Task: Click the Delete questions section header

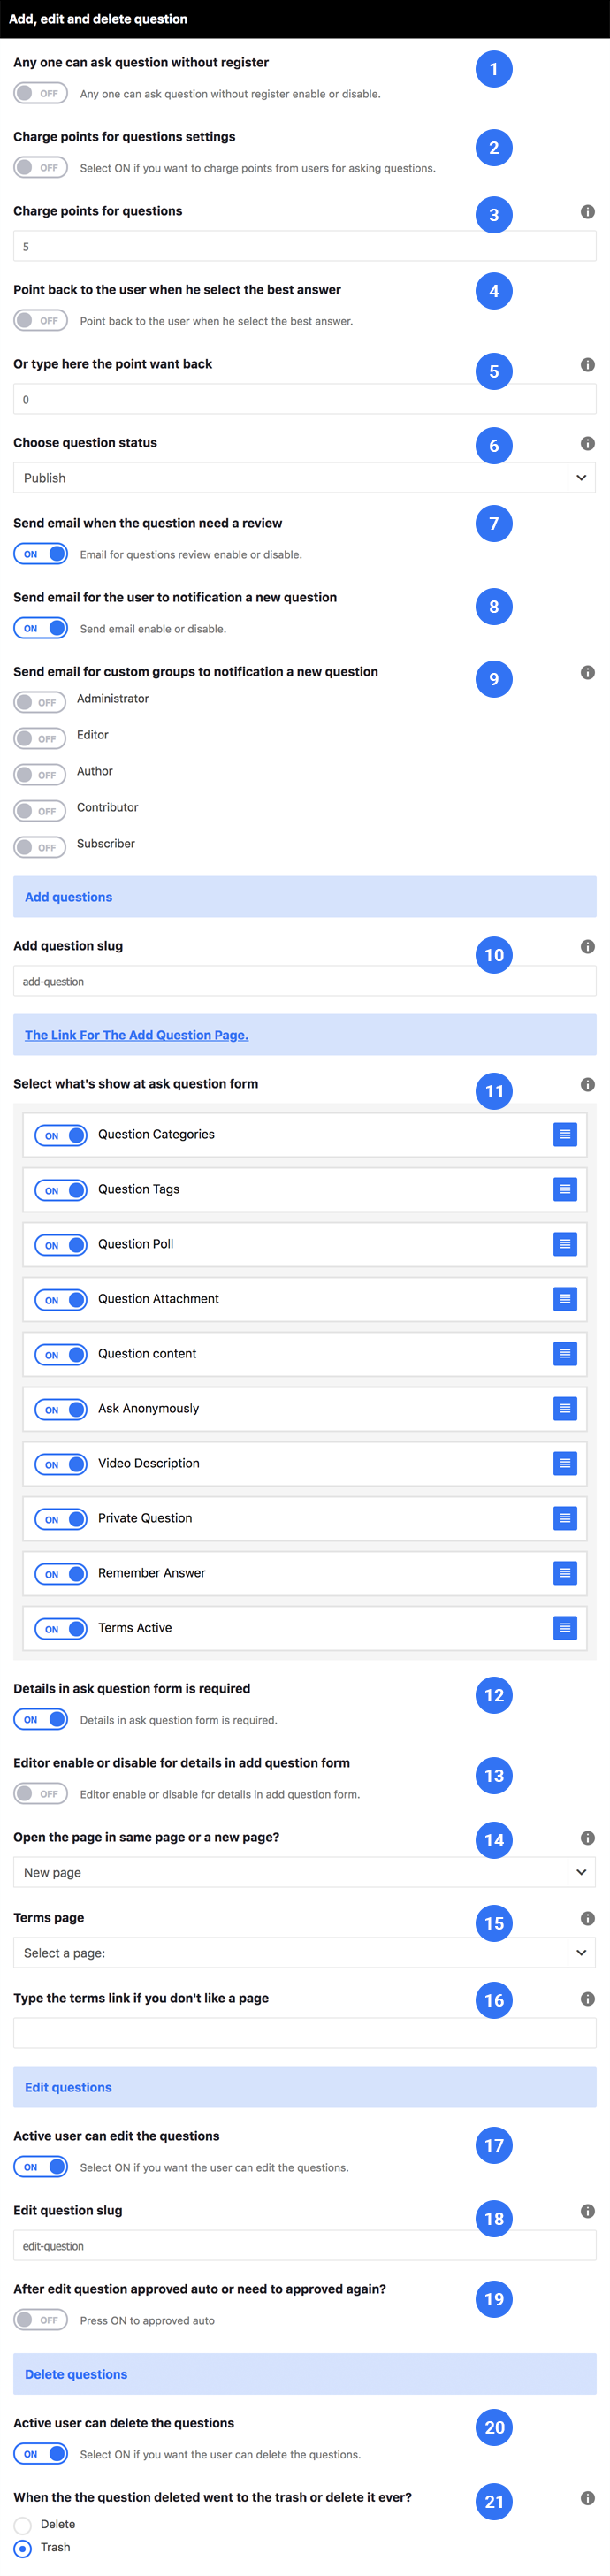Action: tap(305, 2374)
